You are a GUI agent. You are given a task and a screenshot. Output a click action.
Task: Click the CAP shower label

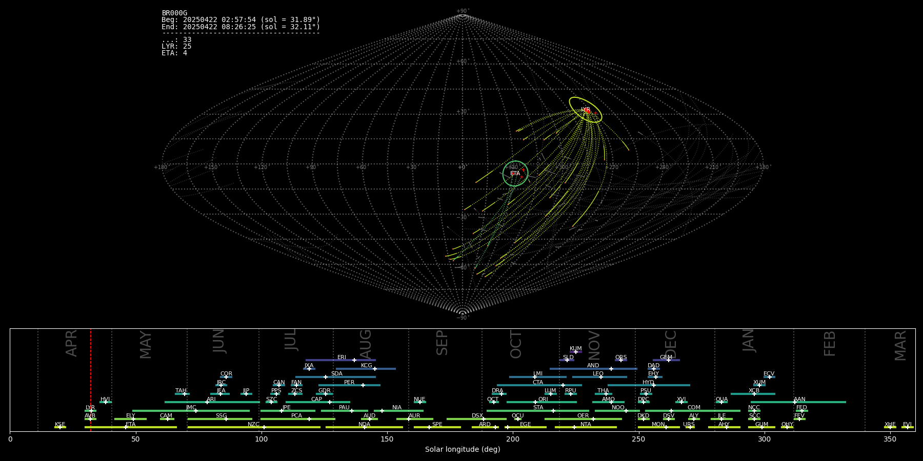coord(317,400)
